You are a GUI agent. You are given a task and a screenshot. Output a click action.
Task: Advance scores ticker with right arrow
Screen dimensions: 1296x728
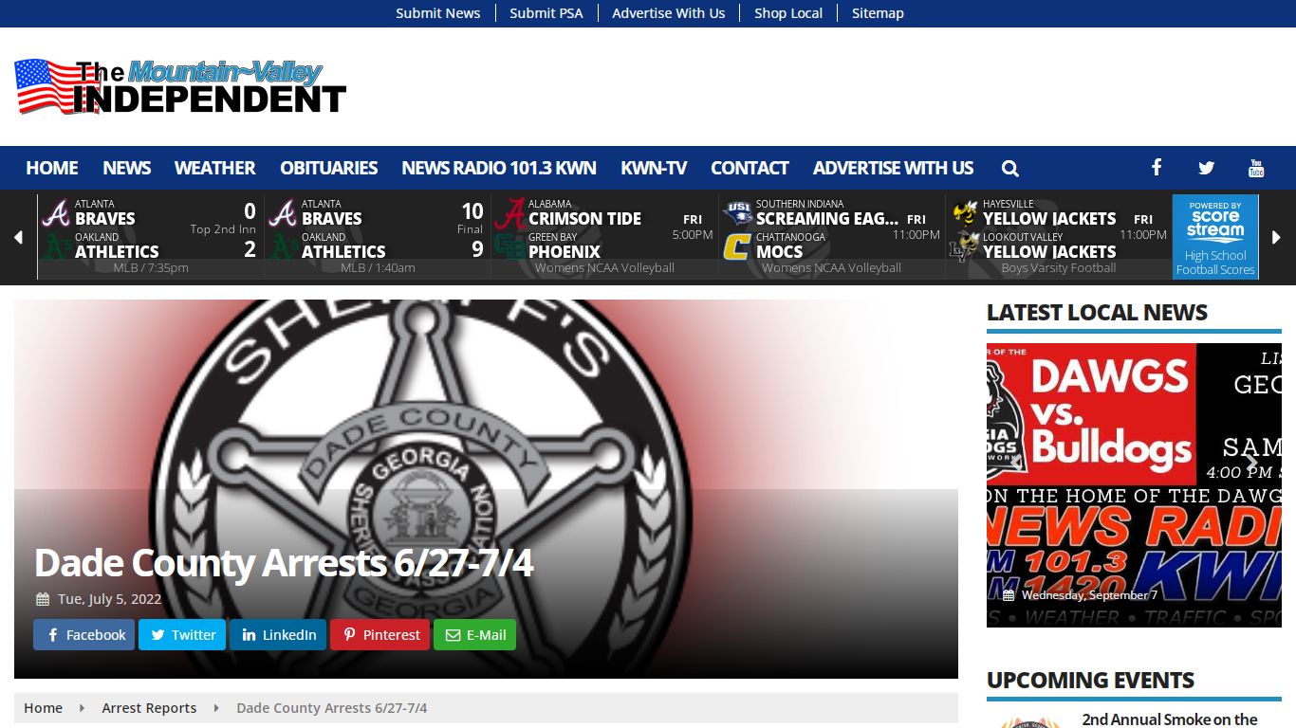tap(1276, 237)
